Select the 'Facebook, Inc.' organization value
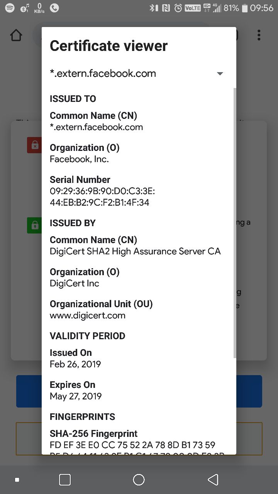The image size is (278, 494). (x=79, y=159)
